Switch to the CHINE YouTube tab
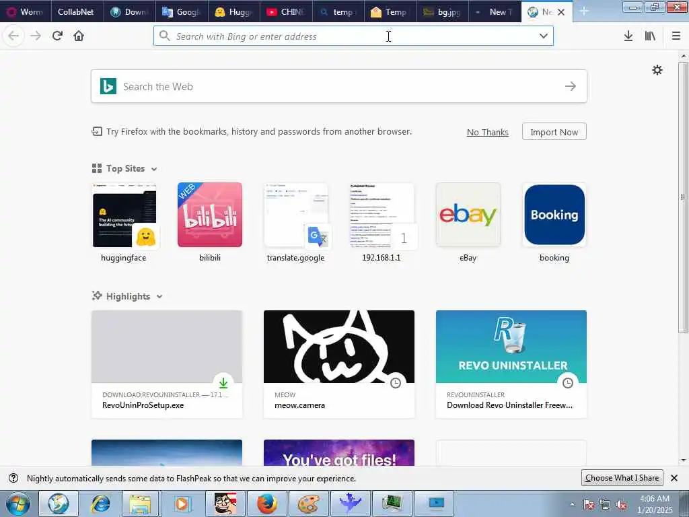 (x=286, y=12)
